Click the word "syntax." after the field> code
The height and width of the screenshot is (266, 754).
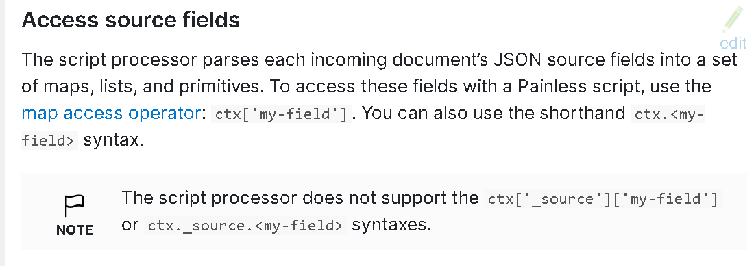point(114,140)
